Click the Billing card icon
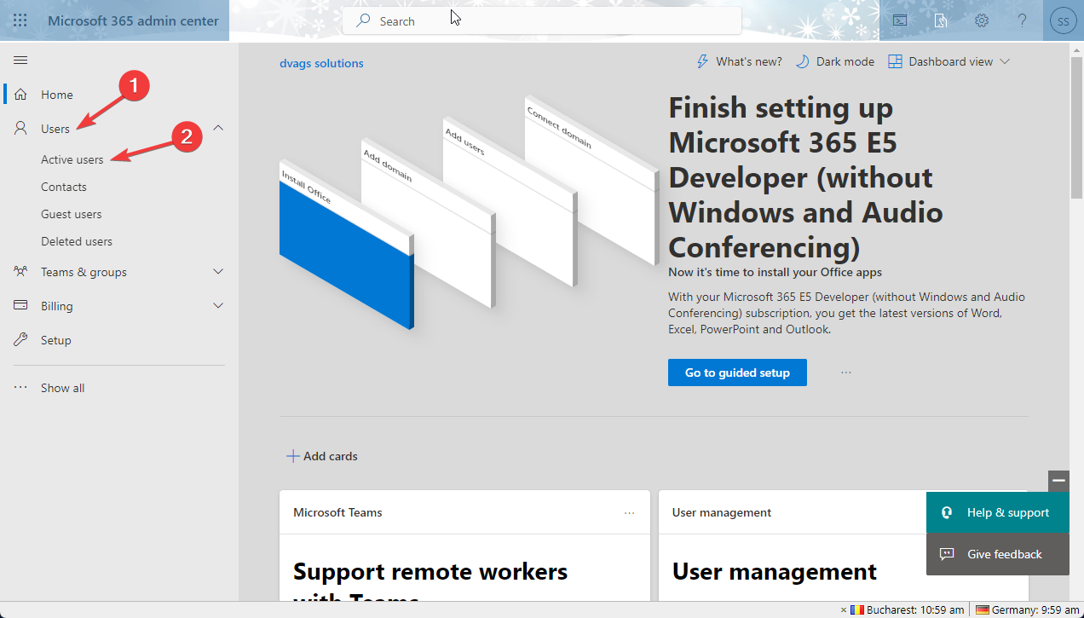This screenshot has width=1084, height=618. (20, 305)
